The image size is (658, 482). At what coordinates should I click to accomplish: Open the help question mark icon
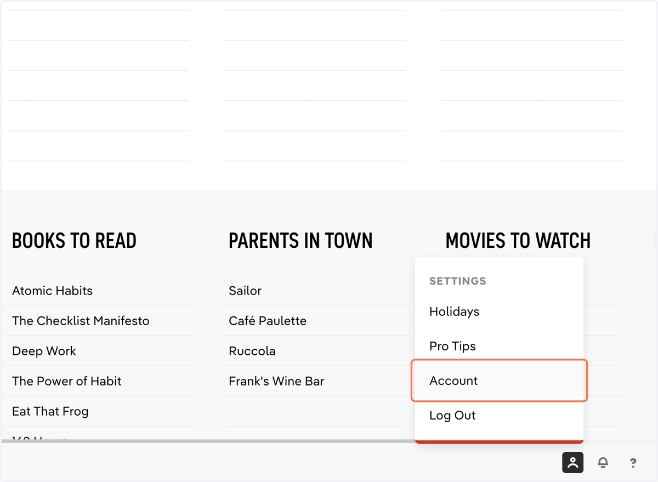[x=633, y=463]
